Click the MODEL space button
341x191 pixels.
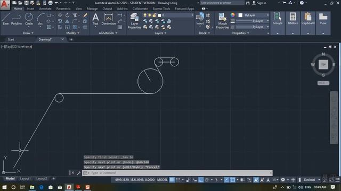162,180
